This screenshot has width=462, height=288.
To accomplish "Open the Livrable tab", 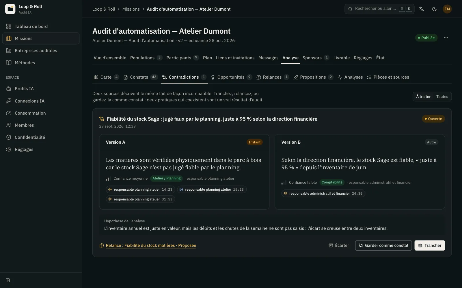I will tap(341, 58).
